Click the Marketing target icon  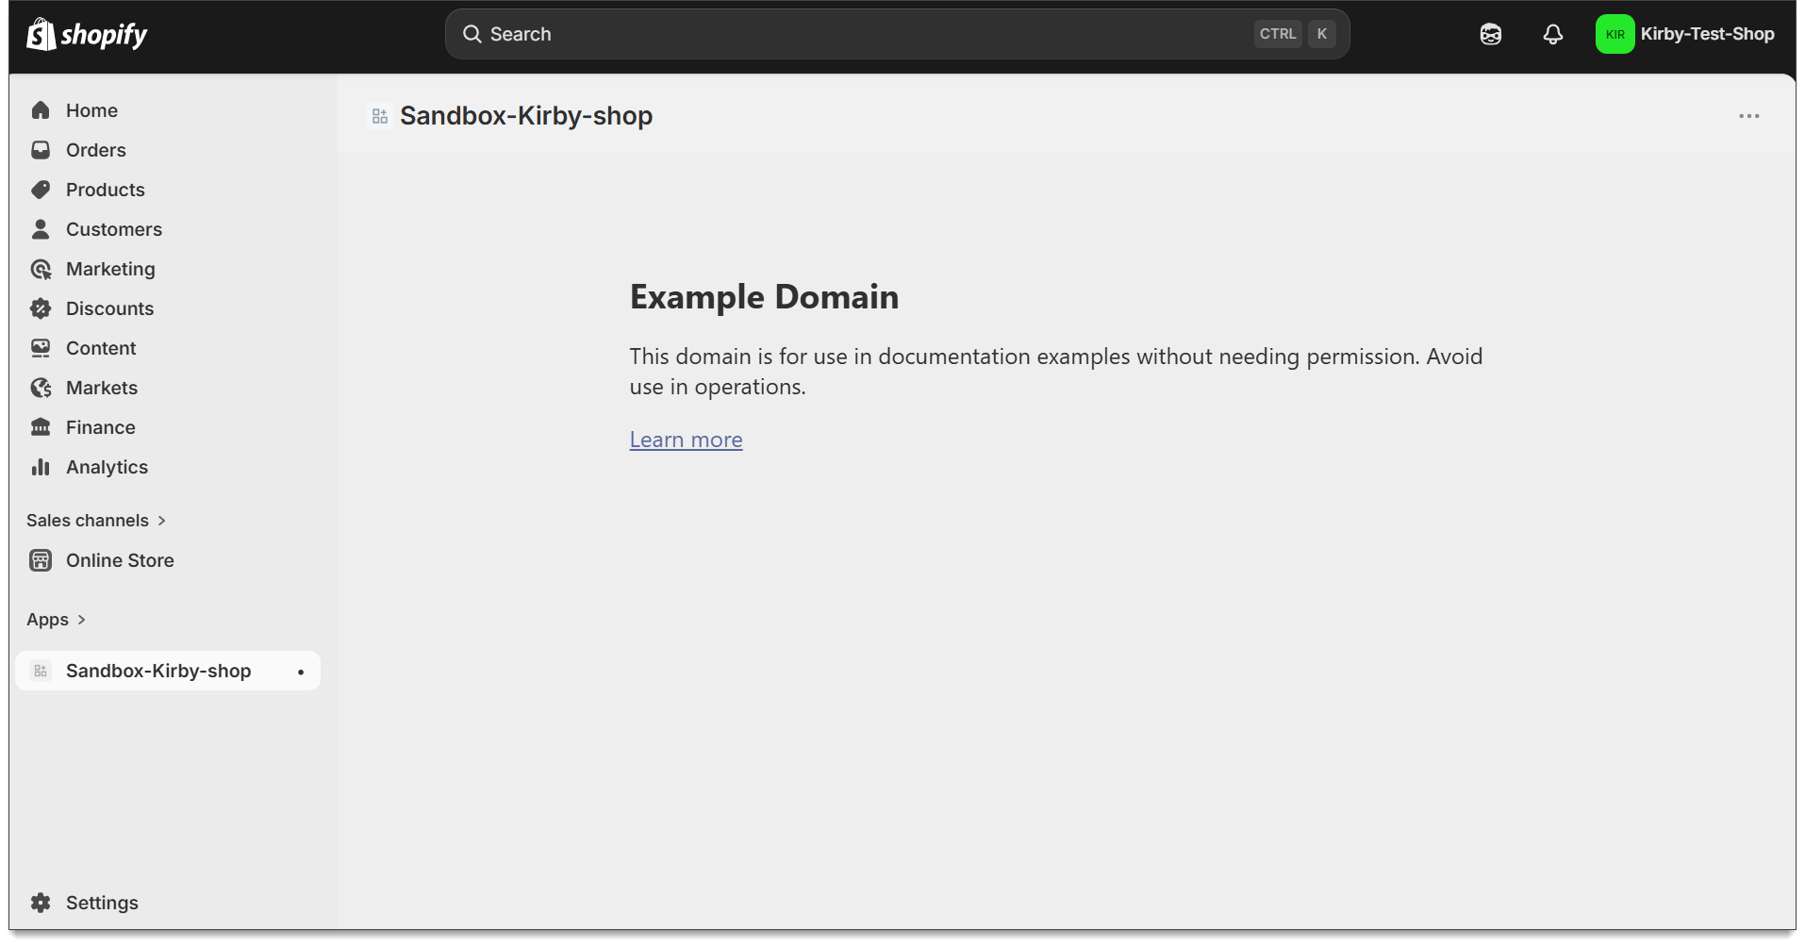pyautogui.click(x=41, y=269)
